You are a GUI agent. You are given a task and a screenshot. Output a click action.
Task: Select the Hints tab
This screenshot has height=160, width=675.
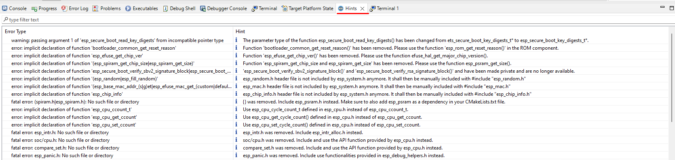pyautogui.click(x=351, y=8)
